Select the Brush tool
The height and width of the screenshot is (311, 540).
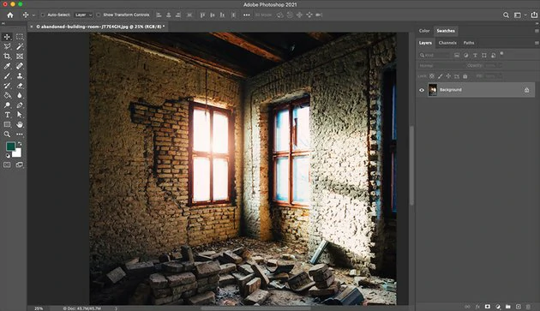tap(7, 75)
